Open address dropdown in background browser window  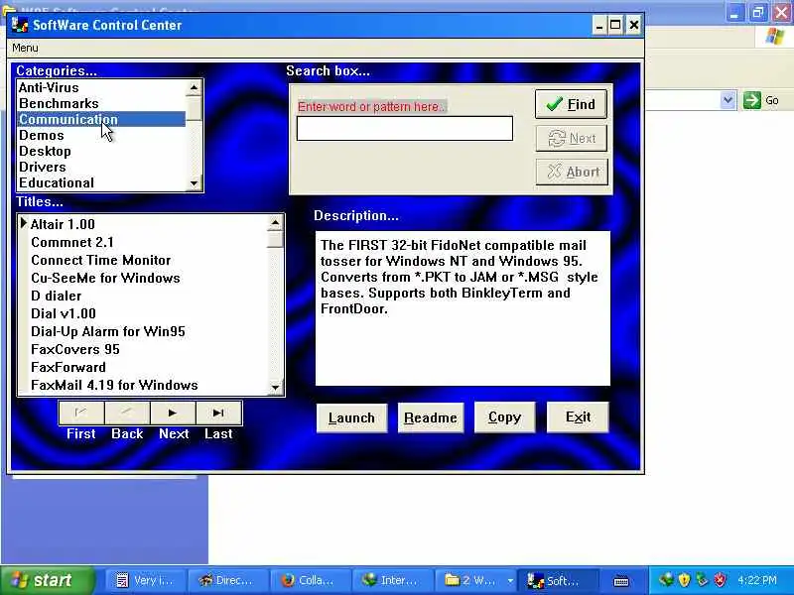point(728,100)
